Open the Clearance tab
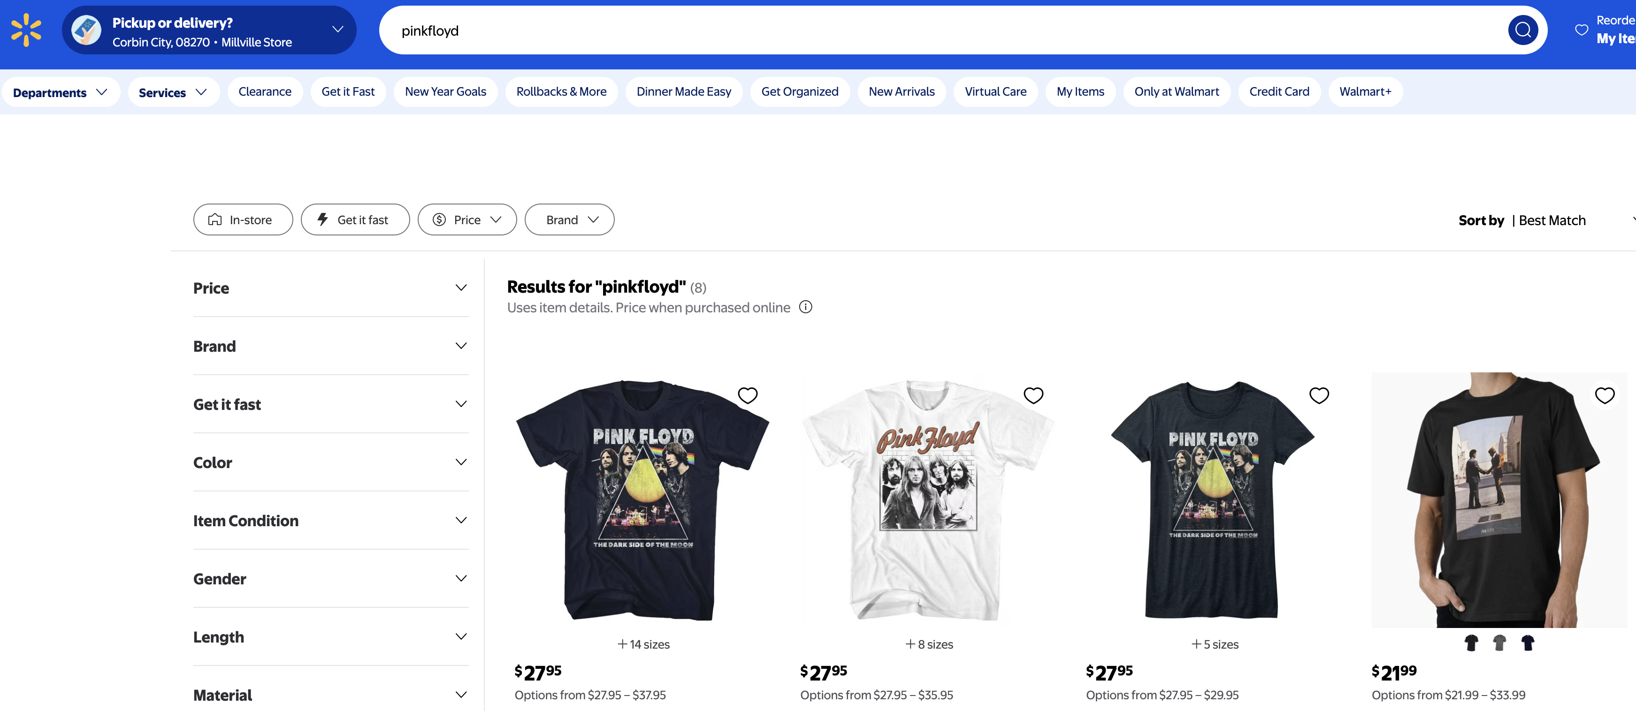The height and width of the screenshot is (711, 1636). coord(265,91)
